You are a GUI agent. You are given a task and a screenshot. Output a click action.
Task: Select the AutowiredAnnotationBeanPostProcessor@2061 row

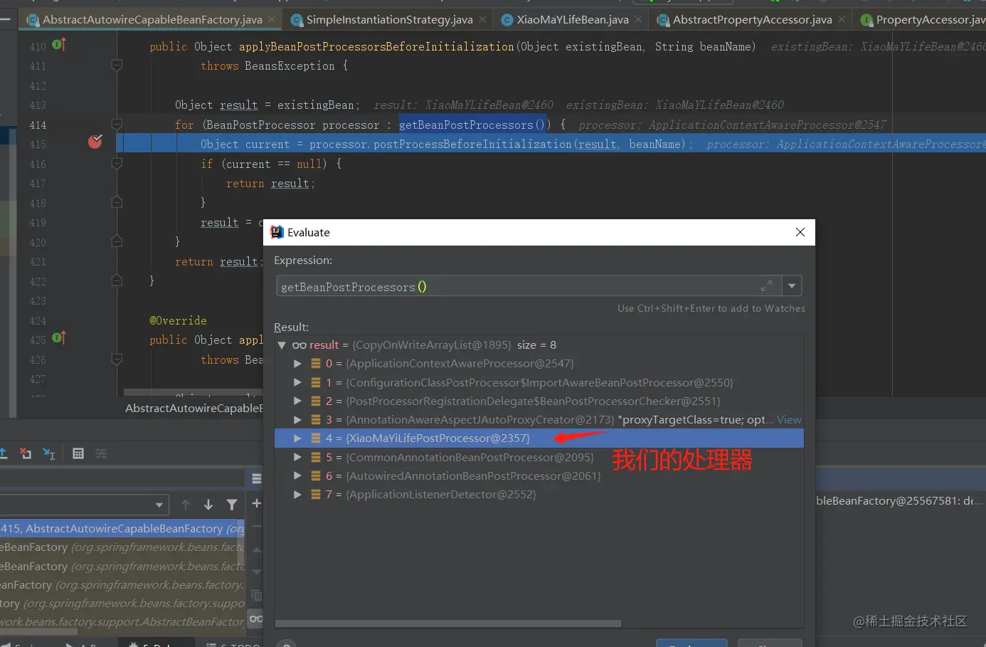[x=539, y=475]
